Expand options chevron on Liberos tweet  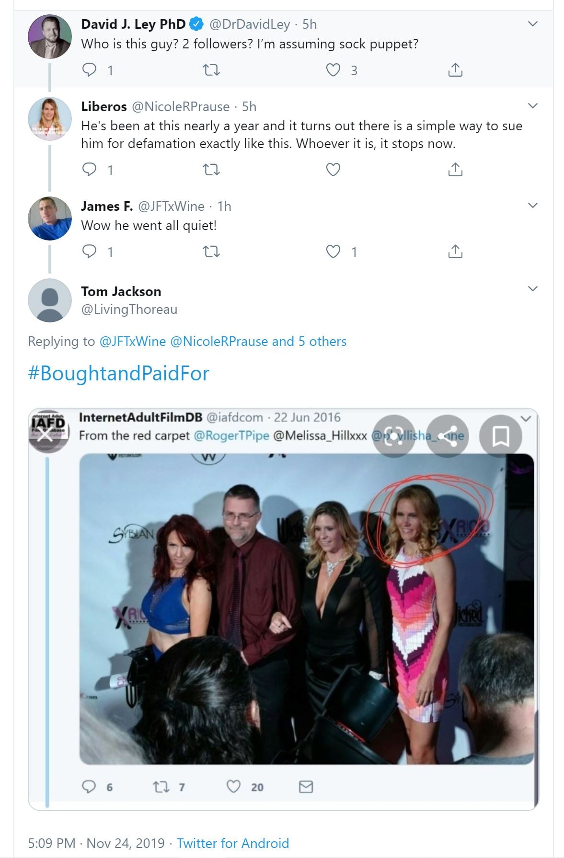click(532, 105)
